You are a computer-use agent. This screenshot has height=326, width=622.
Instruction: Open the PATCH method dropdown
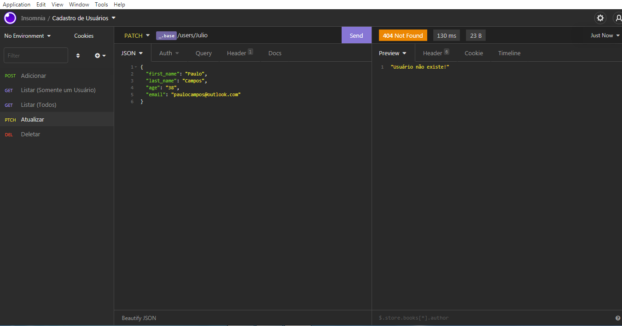136,35
